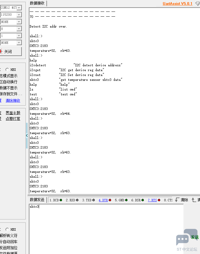Collapse the left panel with splitter arrow
Image resolution: width=200 pixels, height=254 pixels.
coord(27,136)
